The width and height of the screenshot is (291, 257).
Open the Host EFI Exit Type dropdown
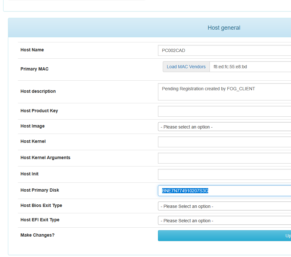point(224,220)
